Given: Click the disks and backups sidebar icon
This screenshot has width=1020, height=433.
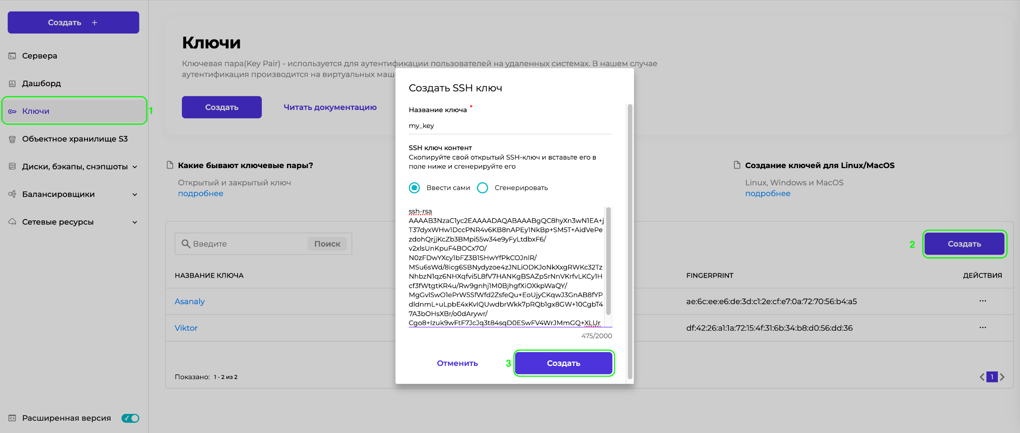Looking at the screenshot, I should click(12, 166).
